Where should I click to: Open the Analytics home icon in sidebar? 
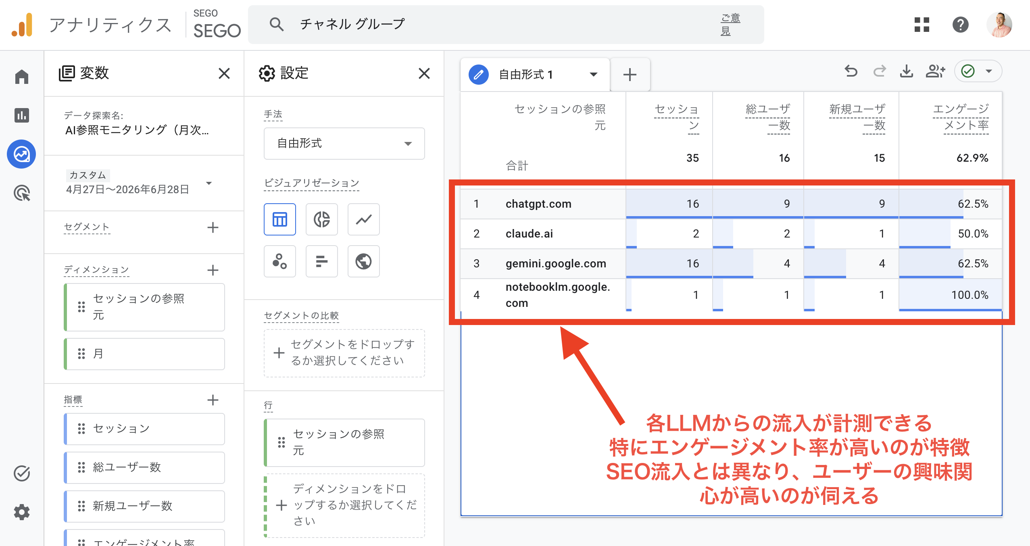pyautogui.click(x=22, y=77)
